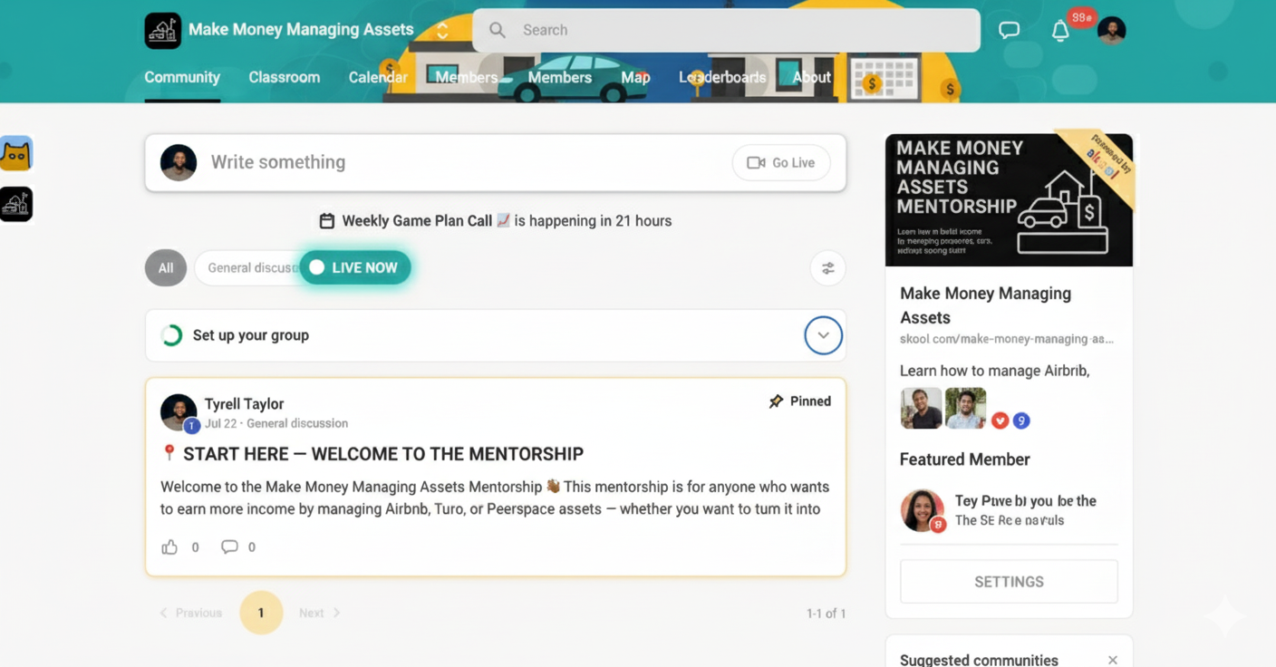1276x667 pixels.
Task: Open the Leaderboards tab
Action: pos(722,77)
